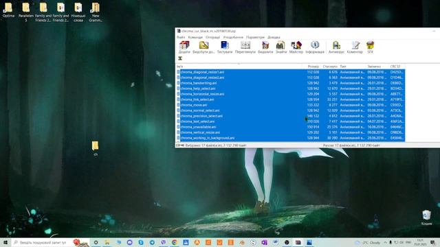
Task: Select the Кошик recycle bin icon
Action: (426, 218)
